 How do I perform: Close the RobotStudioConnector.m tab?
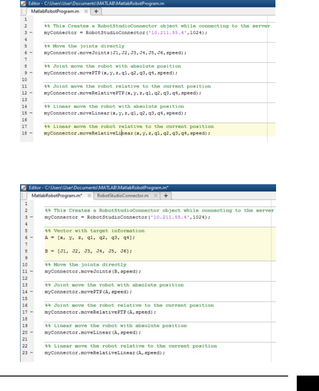click(x=156, y=196)
